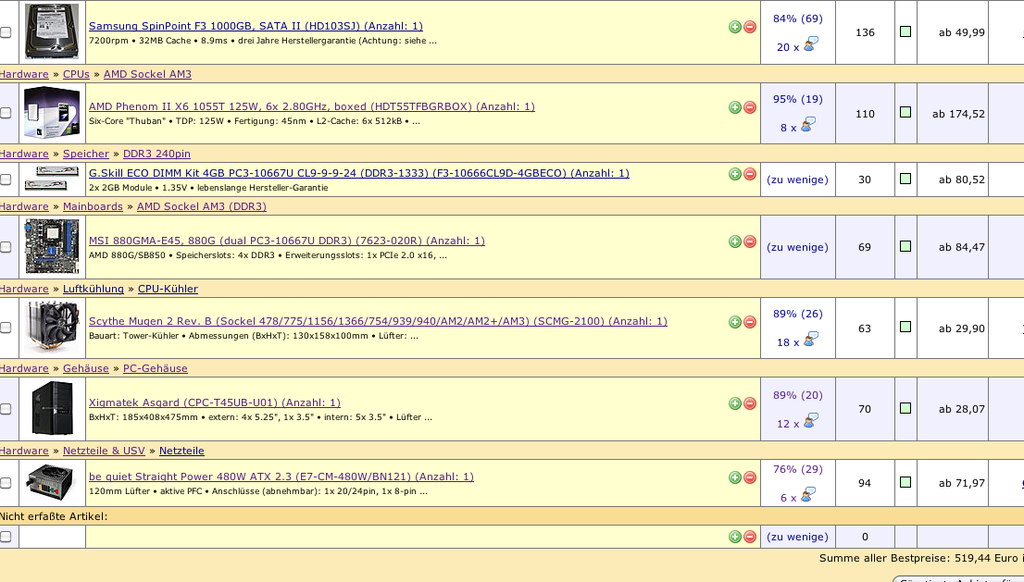The image size is (1024, 582).
Task: Select the Samsung SpinPoint F3 row checkbox
Action: pos(6,32)
